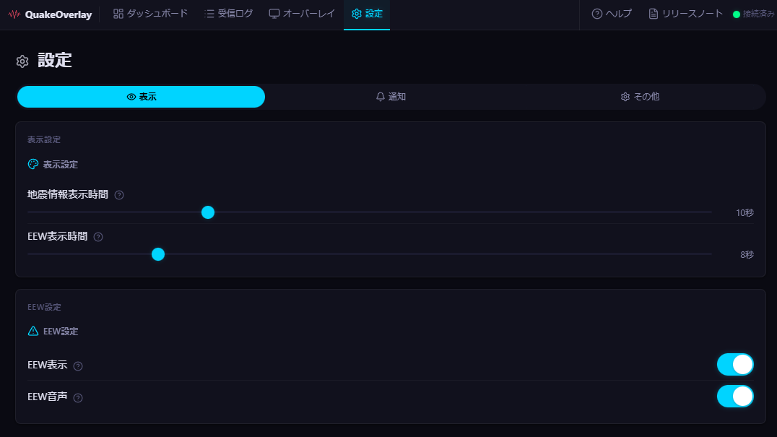Click help icon beside 地震情報表示時間
This screenshot has height=437, width=777.
pyautogui.click(x=119, y=195)
